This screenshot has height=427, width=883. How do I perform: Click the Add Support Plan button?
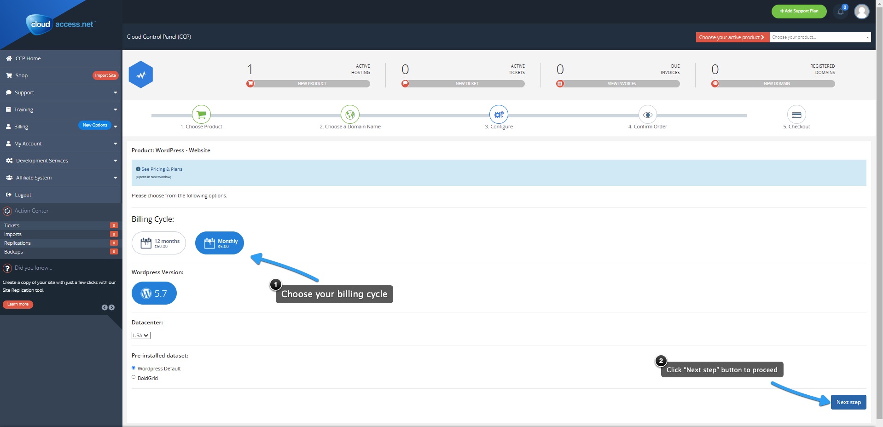click(799, 11)
